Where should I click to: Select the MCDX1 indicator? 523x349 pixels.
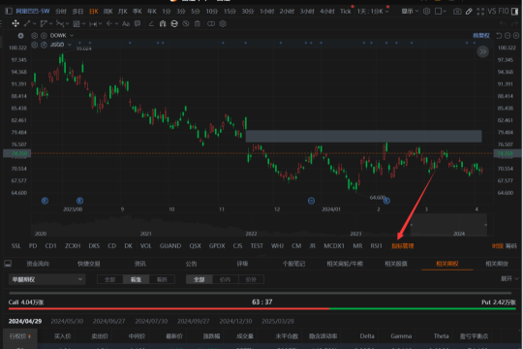click(x=334, y=246)
